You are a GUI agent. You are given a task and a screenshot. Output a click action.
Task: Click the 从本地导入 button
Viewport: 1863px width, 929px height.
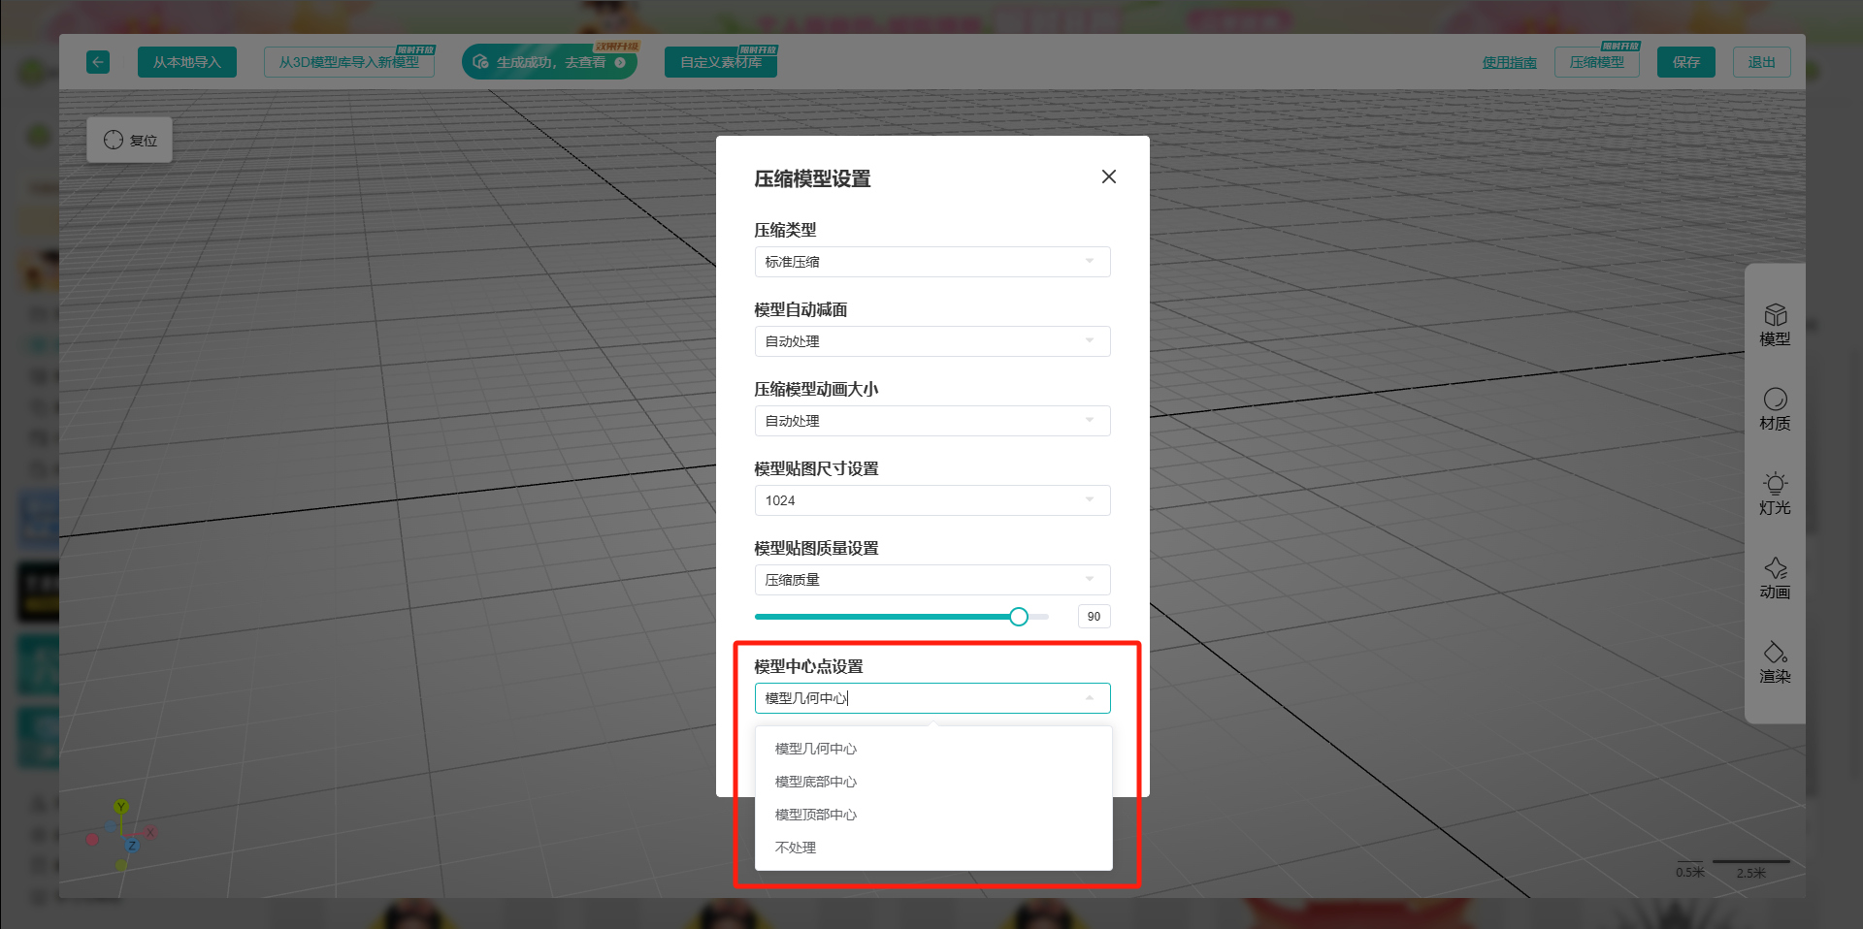point(187,62)
